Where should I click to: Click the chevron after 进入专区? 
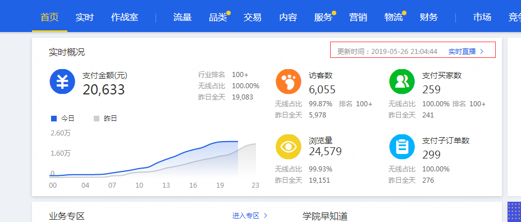266,216
